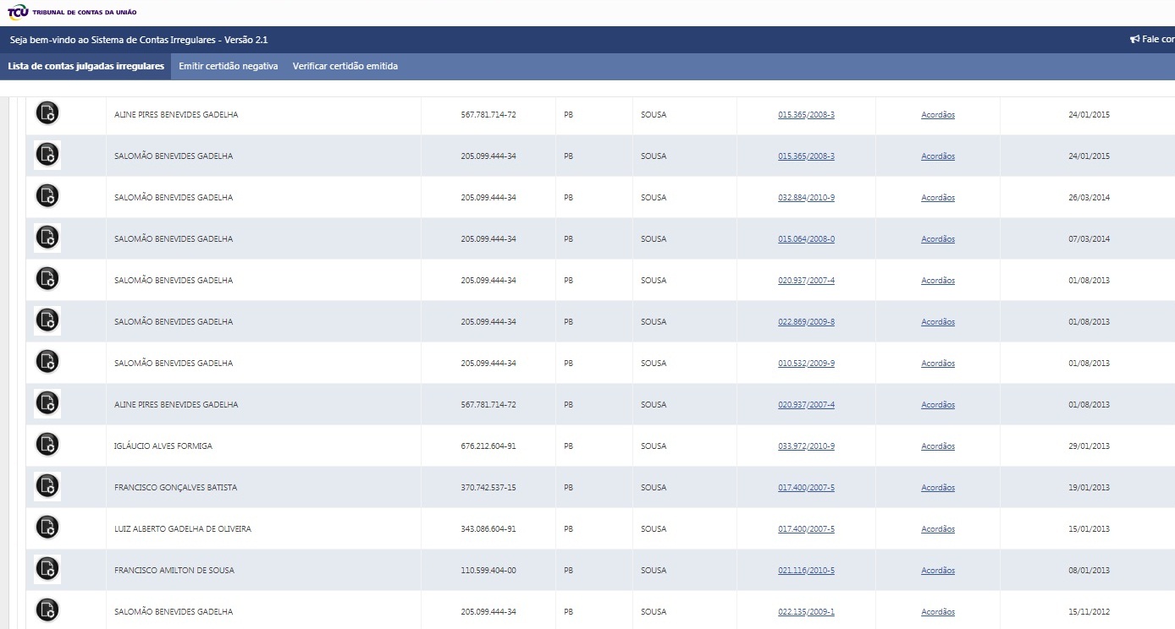Open process link 021.116/2010-5
This screenshot has height=629, width=1175.
[x=806, y=571]
